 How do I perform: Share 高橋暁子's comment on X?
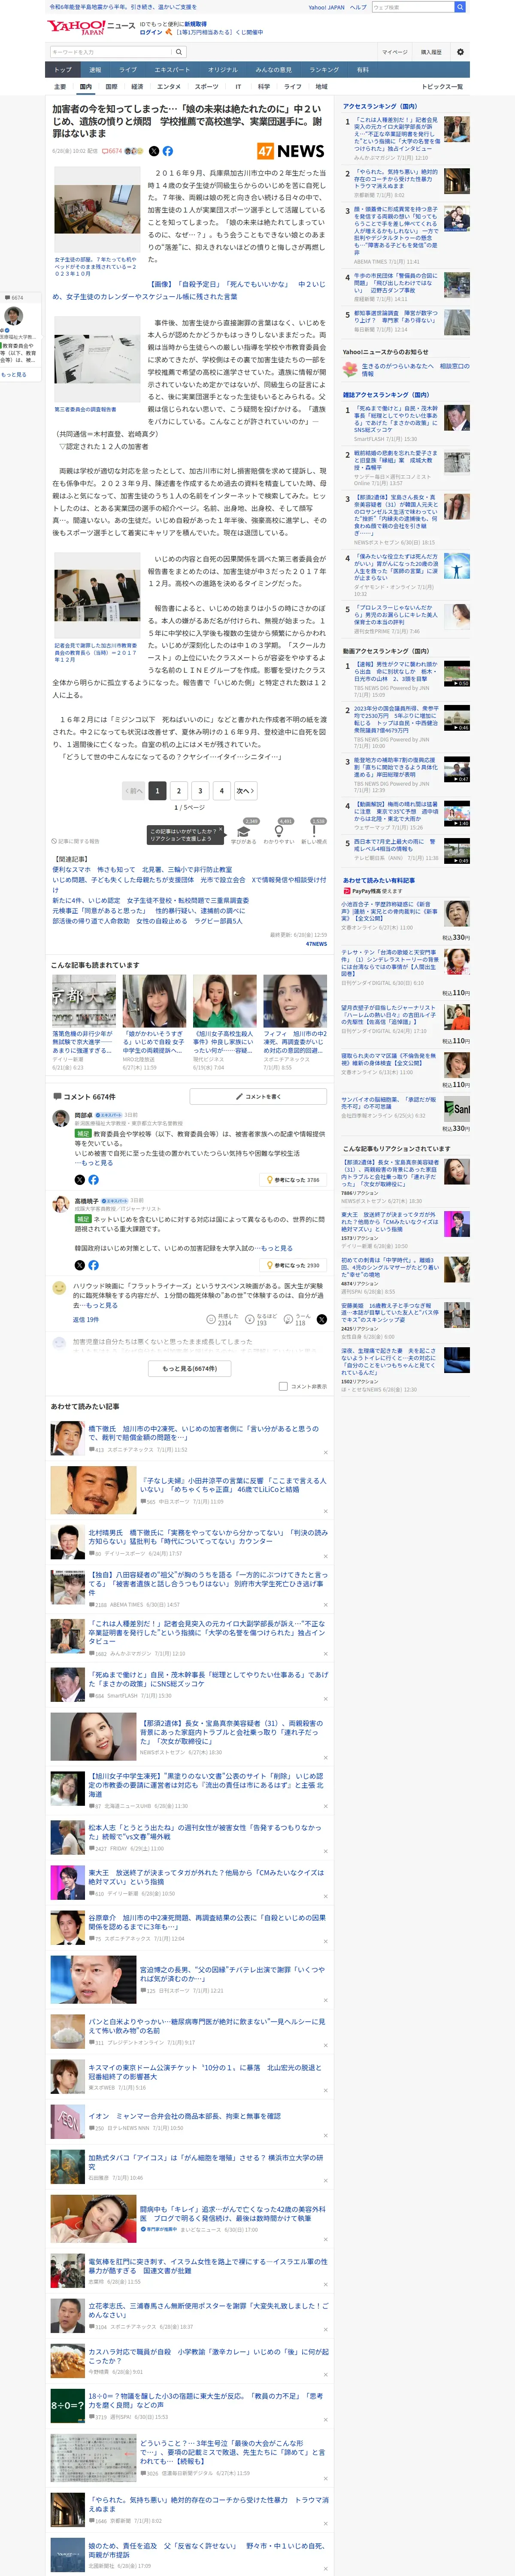[80, 1265]
